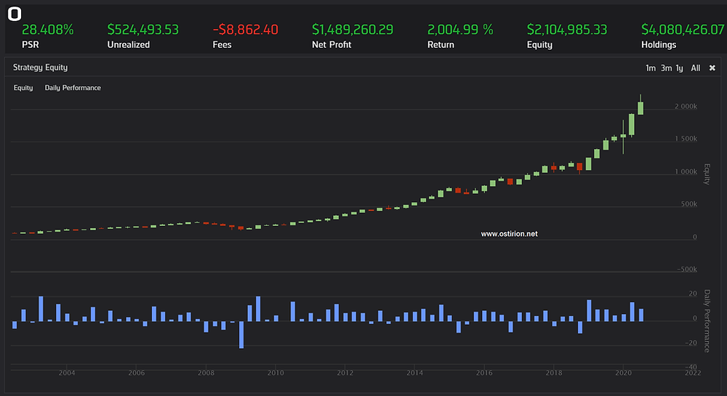Set chart range to 3m
Screen dimensions: 727x396
666,68
